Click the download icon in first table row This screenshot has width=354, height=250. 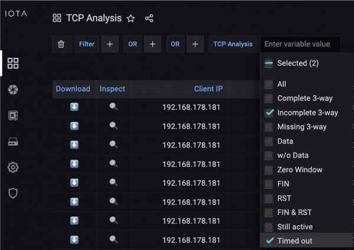(x=74, y=107)
